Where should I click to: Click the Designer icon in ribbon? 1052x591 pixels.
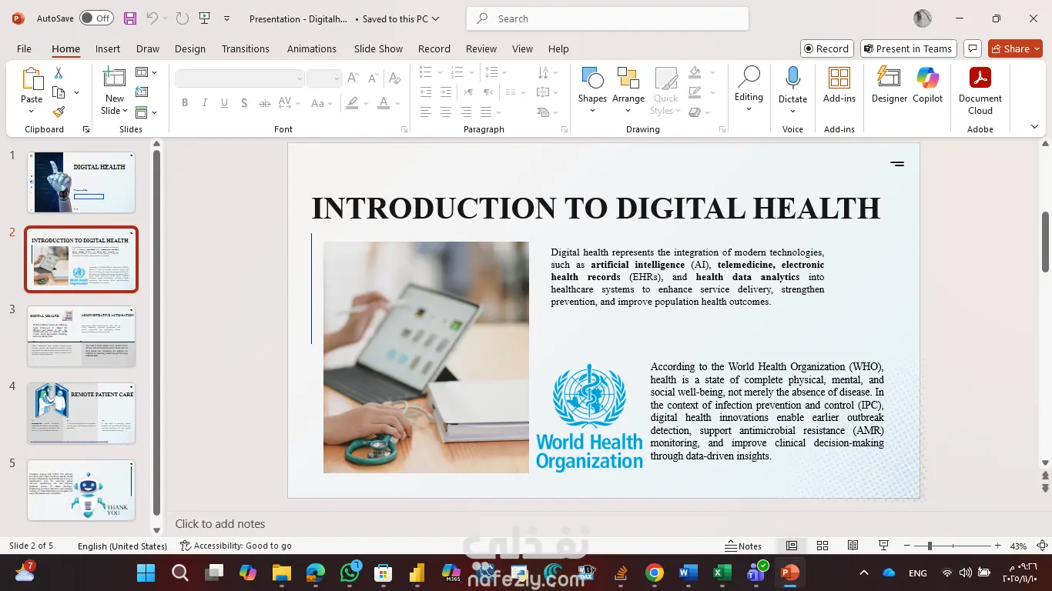coord(889,85)
